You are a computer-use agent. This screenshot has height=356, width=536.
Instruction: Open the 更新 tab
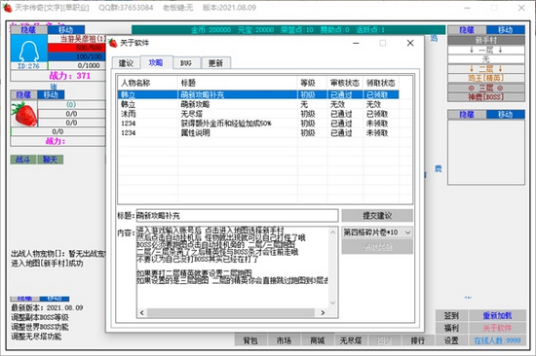215,63
